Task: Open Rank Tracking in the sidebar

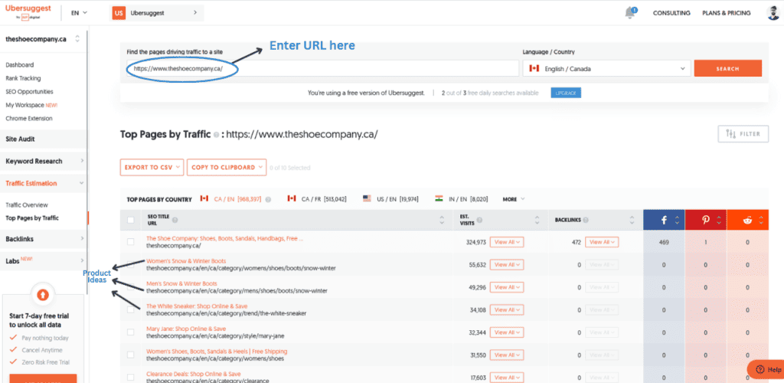Action: (x=23, y=78)
